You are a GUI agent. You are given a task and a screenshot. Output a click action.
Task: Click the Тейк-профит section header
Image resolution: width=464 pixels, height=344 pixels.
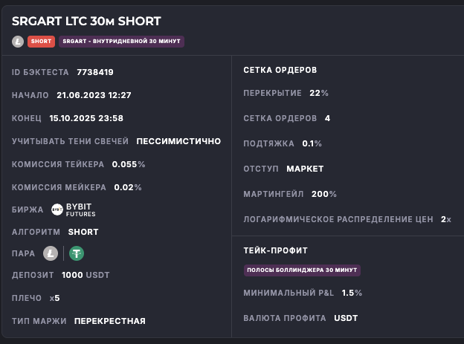pyautogui.click(x=275, y=250)
